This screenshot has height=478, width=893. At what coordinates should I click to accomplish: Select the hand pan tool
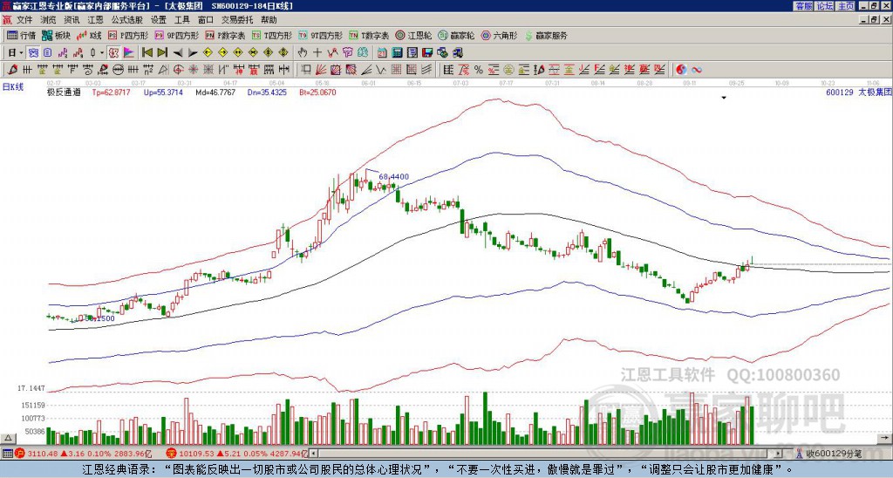pyautogui.click(x=303, y=52)
